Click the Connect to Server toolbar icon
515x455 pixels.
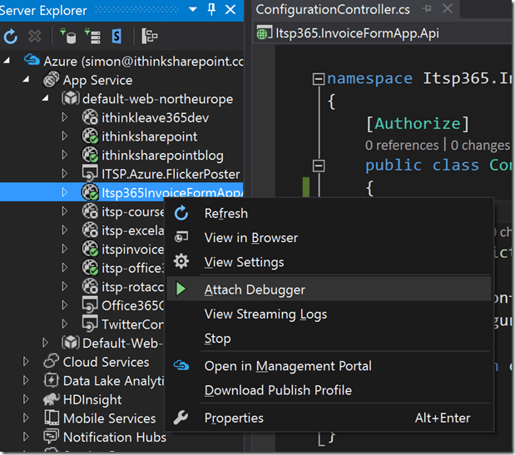pyautogui.click(x=92, y=37)
